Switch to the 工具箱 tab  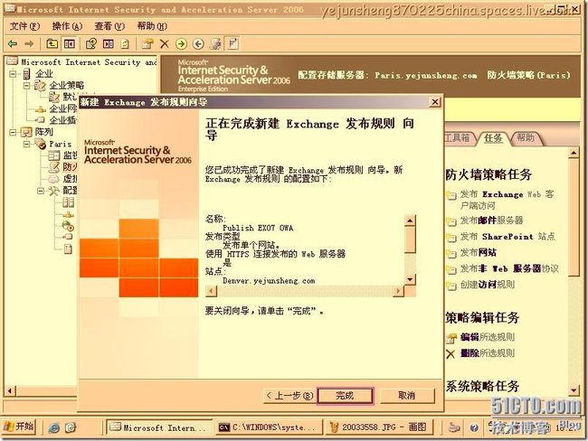[458, 138]
